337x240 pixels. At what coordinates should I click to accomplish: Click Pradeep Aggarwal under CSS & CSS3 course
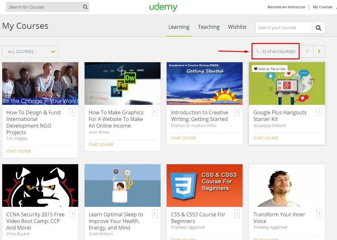click(188, 227)
